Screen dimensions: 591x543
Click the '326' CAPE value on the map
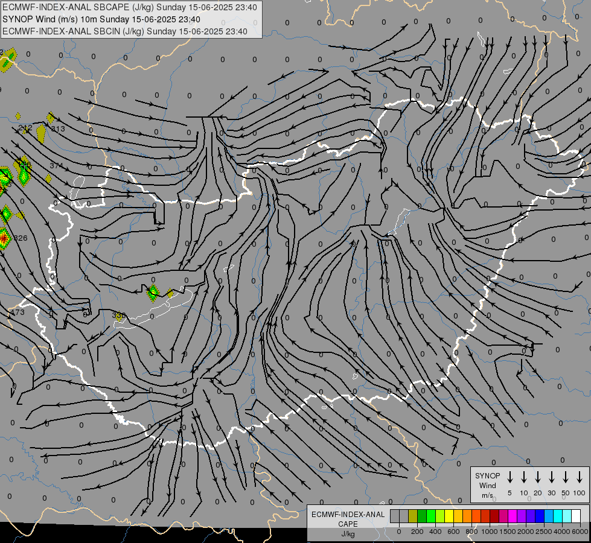click(21, 238)
